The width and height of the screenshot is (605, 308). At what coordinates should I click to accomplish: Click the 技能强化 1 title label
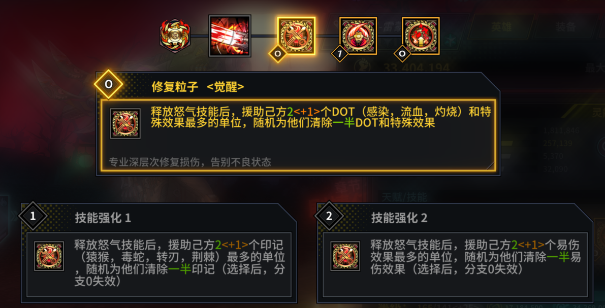103,218
